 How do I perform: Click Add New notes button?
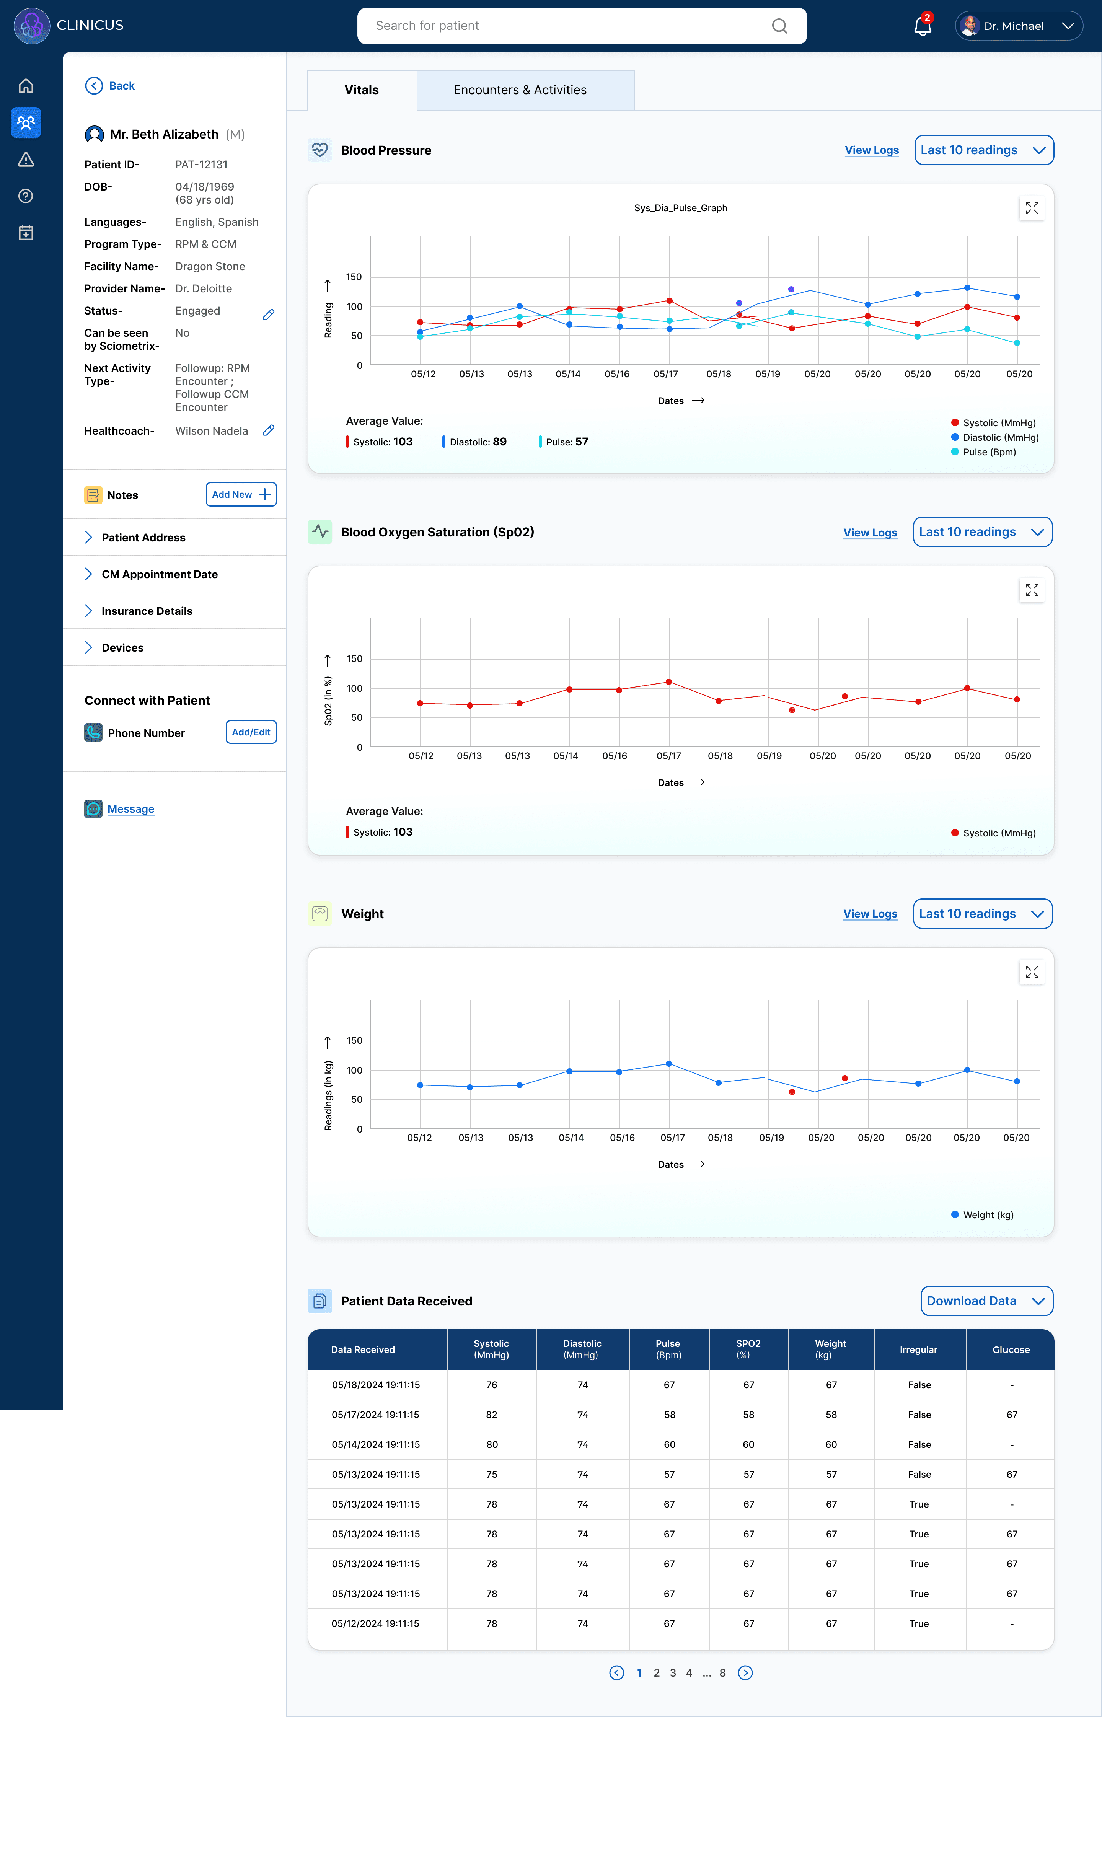(241, 494)
